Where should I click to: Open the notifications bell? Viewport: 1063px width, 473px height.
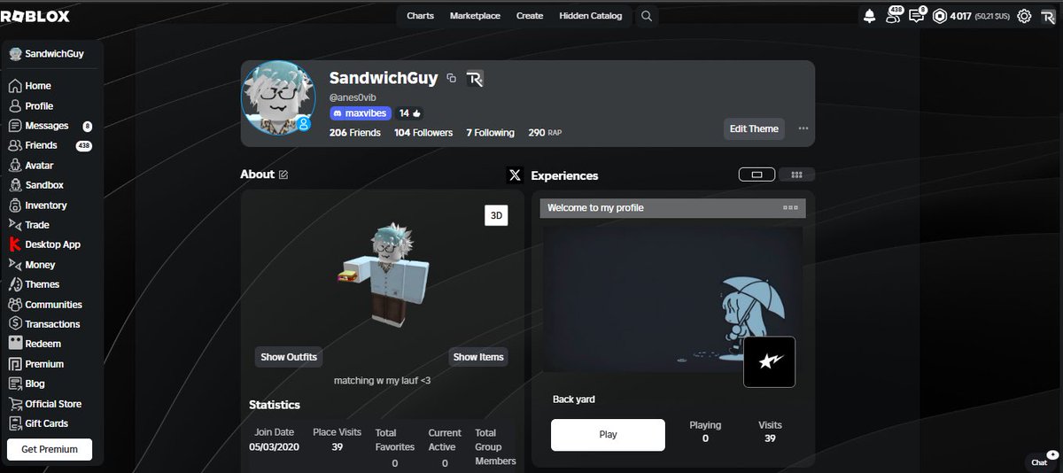coord(869,16)
